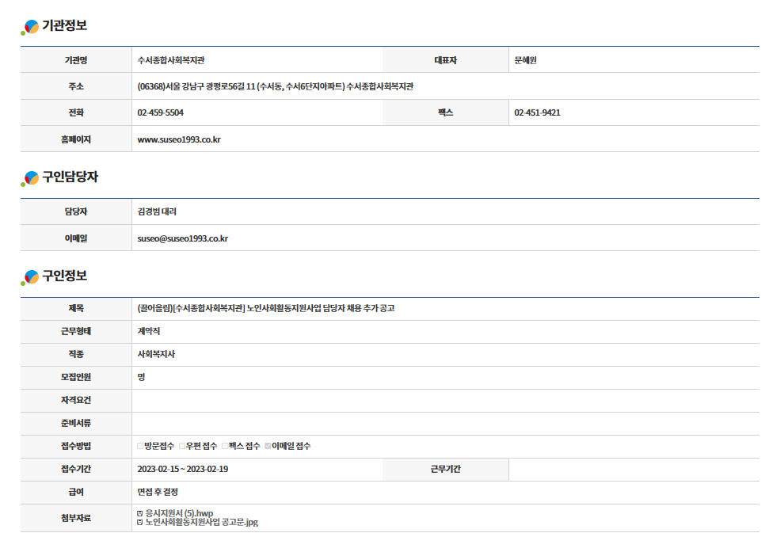Viewport: 769px width, 533px height.
Task: Click email suseo@suseo1993.co.kr
Action: [x=182, y=239]
